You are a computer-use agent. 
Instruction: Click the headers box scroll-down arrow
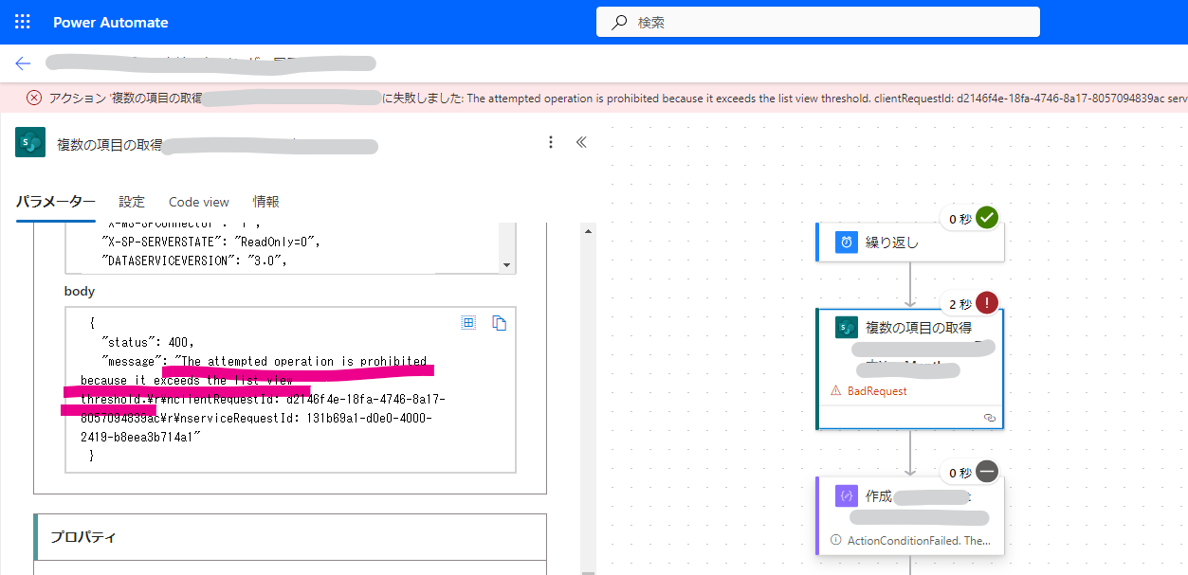(506, 265)
